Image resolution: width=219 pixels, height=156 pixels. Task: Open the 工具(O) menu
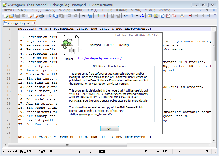click(107, 10)
